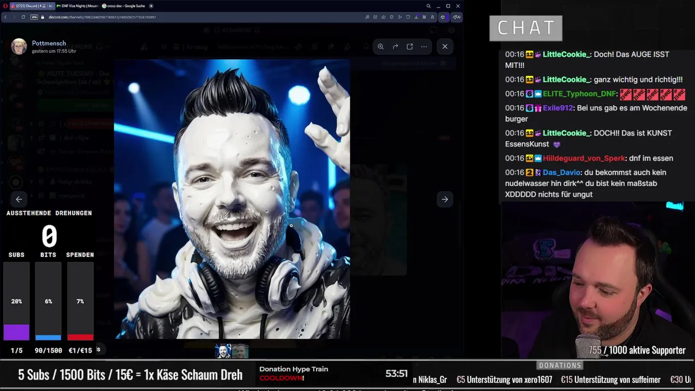The height and width of the screenshot is (391, 695).
Task: Open the profile account icon in toolbar
Action: pyautogui.click(x=432, y=17)
